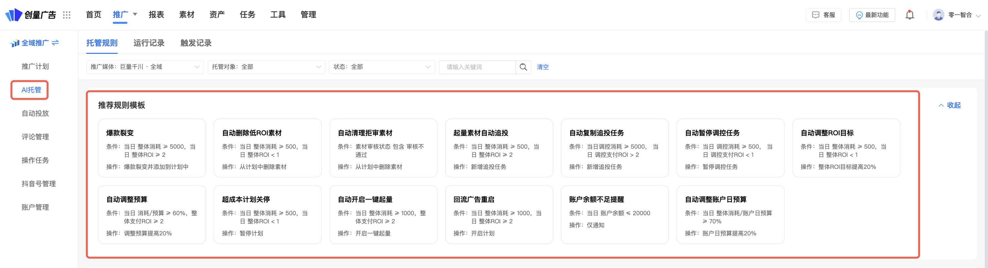Viewport: 988px width, 268px height.
Task: Select 推广计划 in the sidebar
Action: [x=35, y=67]
